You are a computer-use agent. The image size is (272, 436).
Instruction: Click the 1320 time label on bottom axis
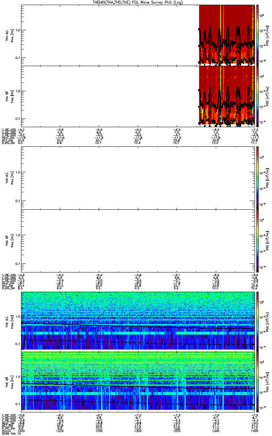177,431
